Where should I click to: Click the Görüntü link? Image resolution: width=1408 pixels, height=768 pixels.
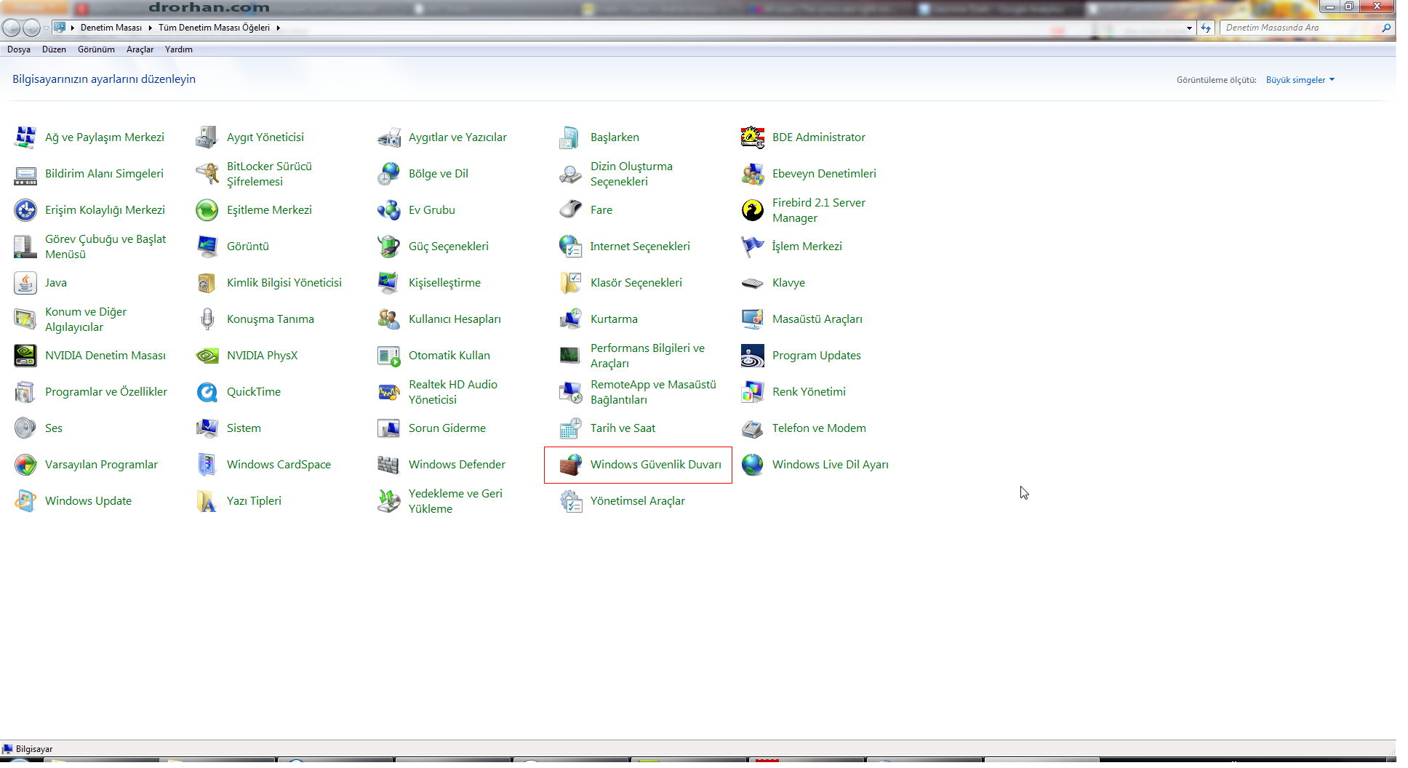(248, 247)
